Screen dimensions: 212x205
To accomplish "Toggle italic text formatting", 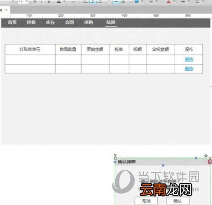I will (x=42, y=2).
